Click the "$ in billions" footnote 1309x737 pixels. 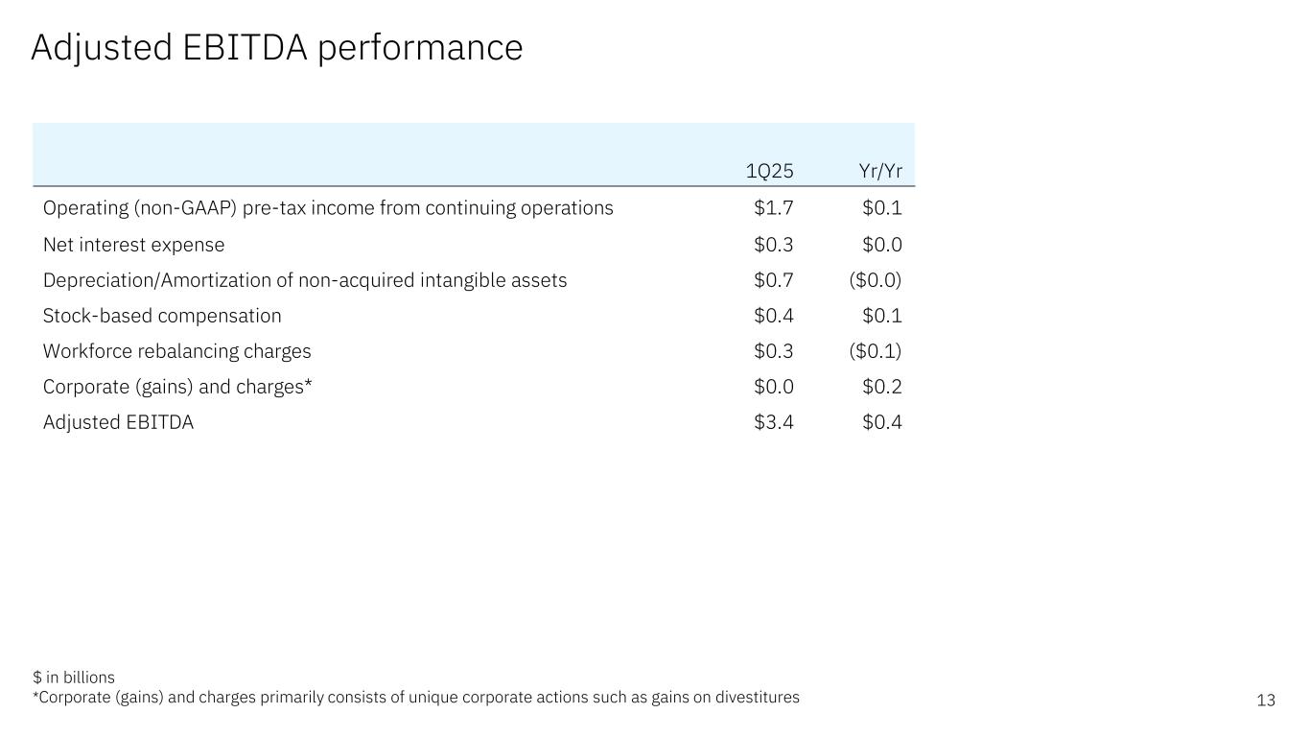[x=73, y=678]
